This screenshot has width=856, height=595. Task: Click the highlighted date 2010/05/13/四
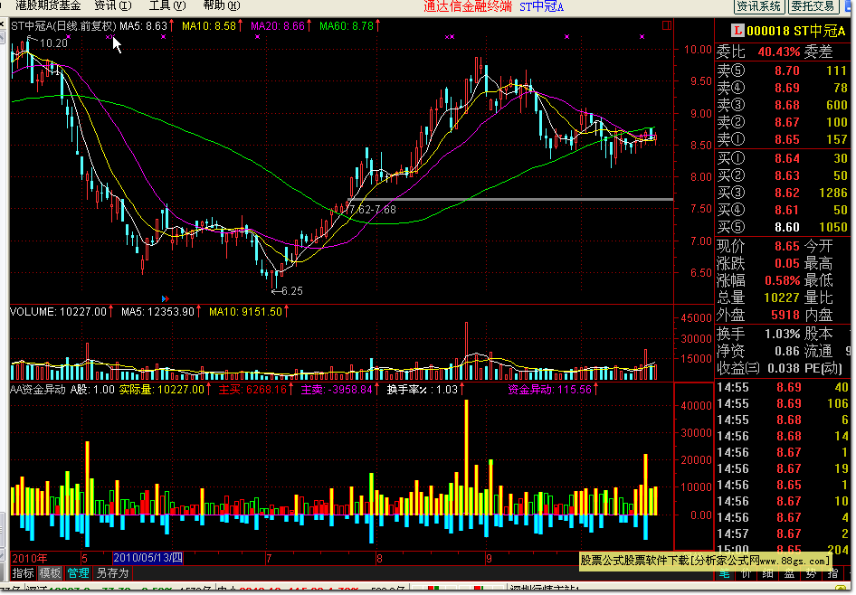coord(147,558)
